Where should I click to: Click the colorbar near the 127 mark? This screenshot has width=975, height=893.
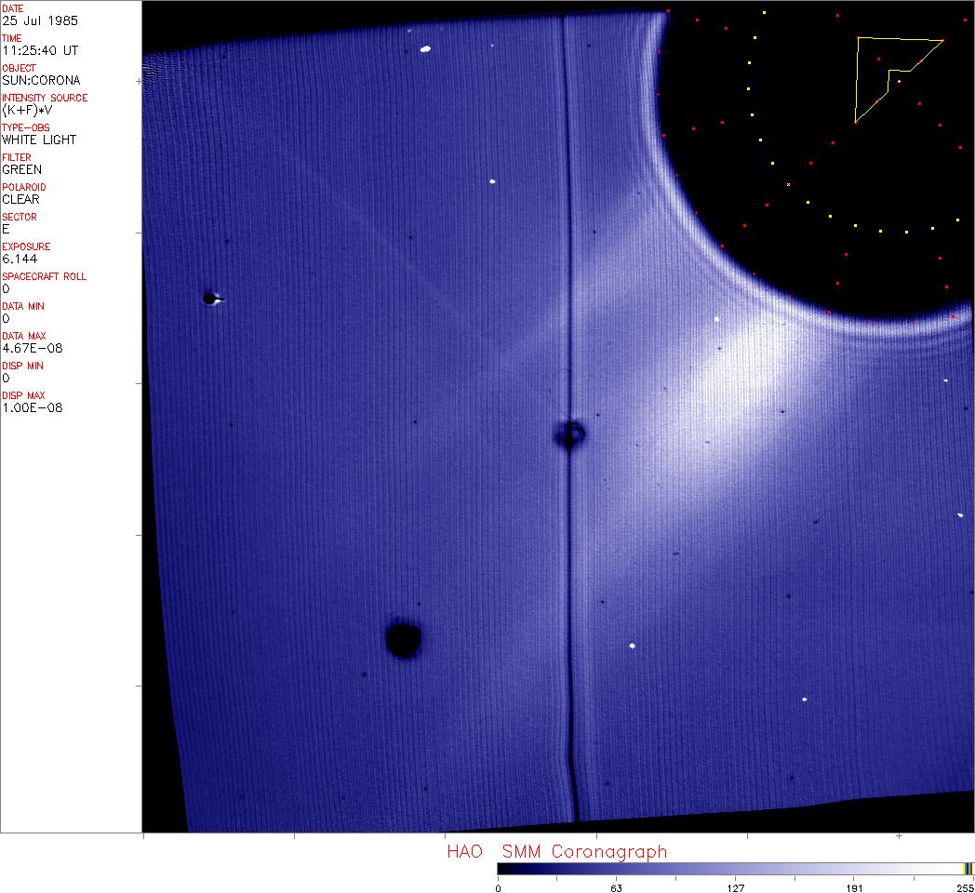click(735, 868)
